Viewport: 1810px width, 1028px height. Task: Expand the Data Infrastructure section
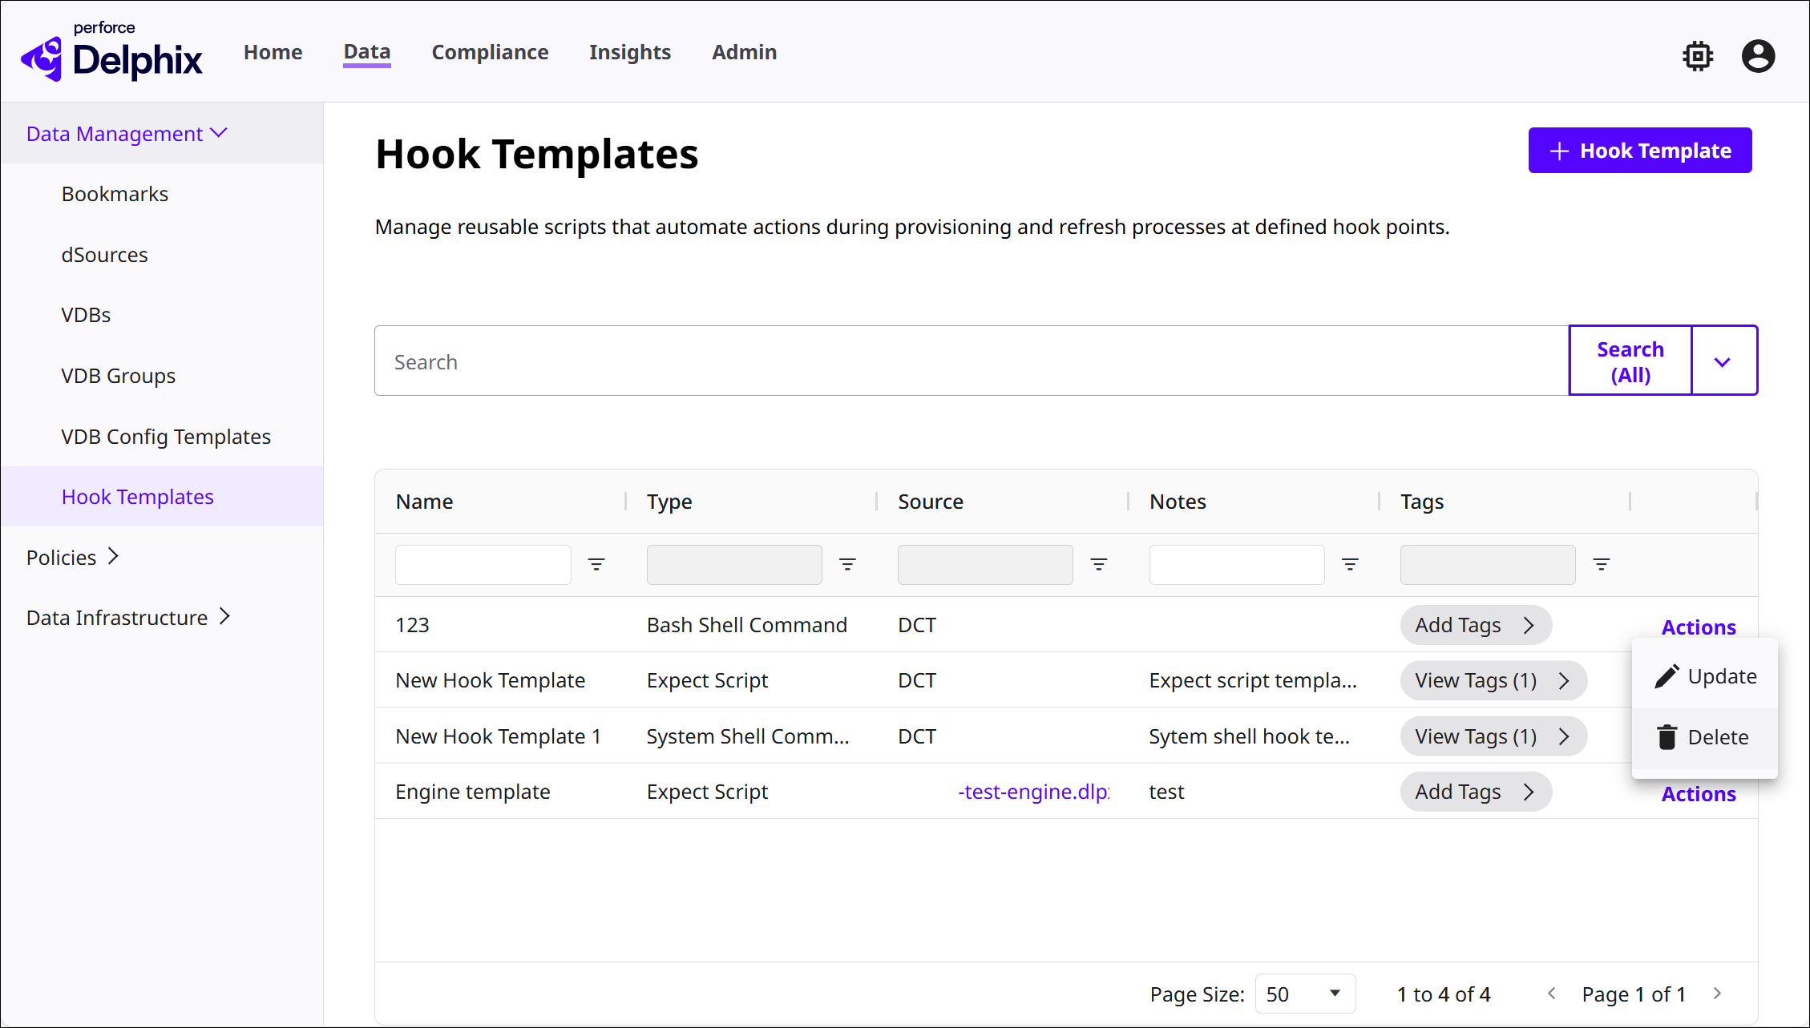point(128,618)
